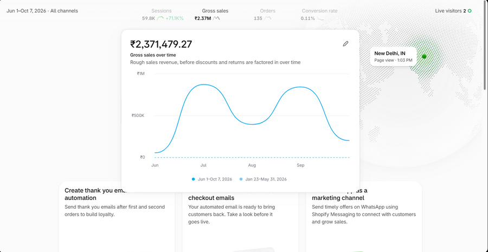Viewport: 488px width, 252px height.
Task: Click the Jul axis label on chart
Action: coord(203,165)
